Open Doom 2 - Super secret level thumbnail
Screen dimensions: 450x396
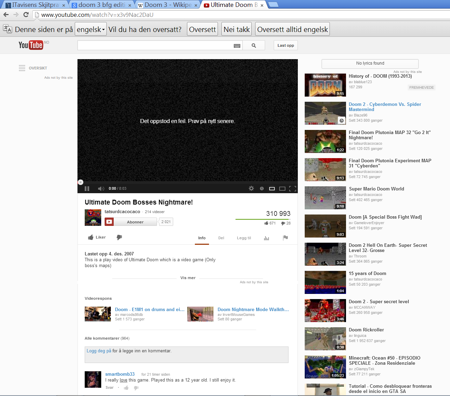325,310
